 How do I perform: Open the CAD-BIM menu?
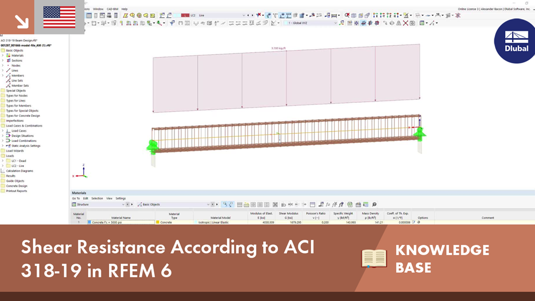(112, 9)
